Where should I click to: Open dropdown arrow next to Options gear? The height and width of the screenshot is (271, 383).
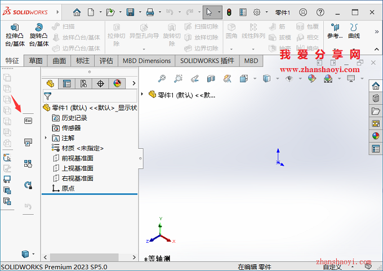tap(266, 12)
